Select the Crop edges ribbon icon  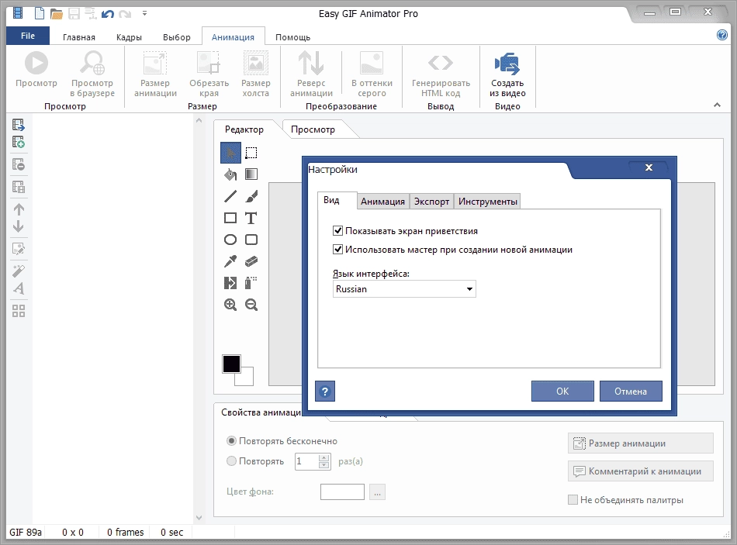(x=209, y=63)
